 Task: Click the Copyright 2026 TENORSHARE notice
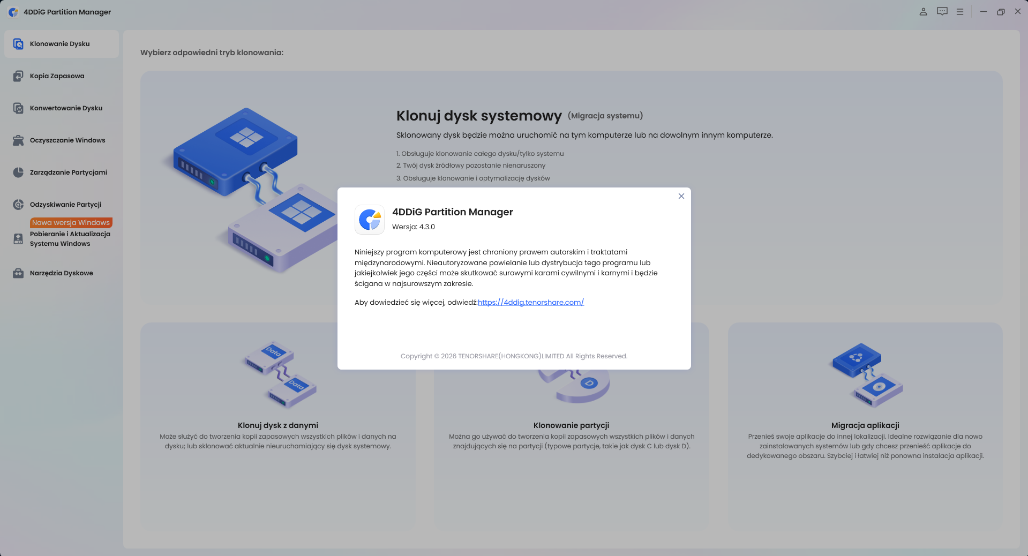point(514,356)
